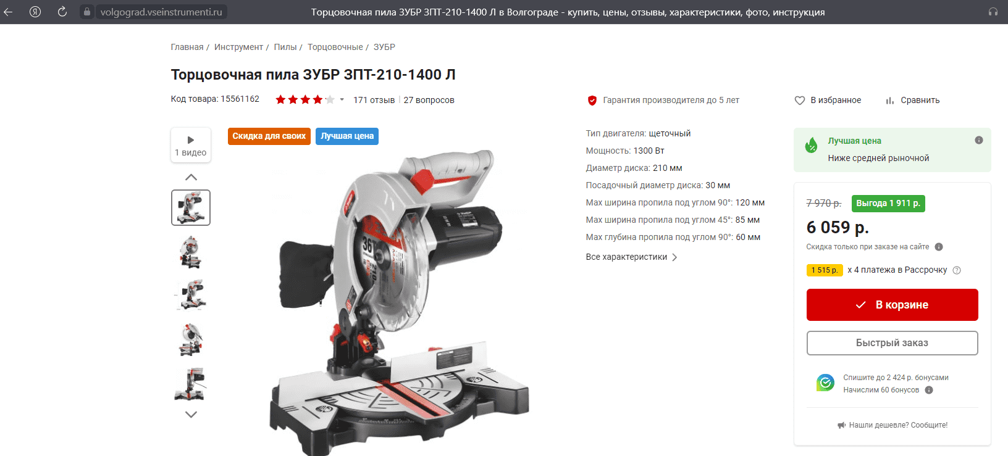Show next thumbnails with down chevron
The width and height of the screenshot is (1008, 456).
191,415
